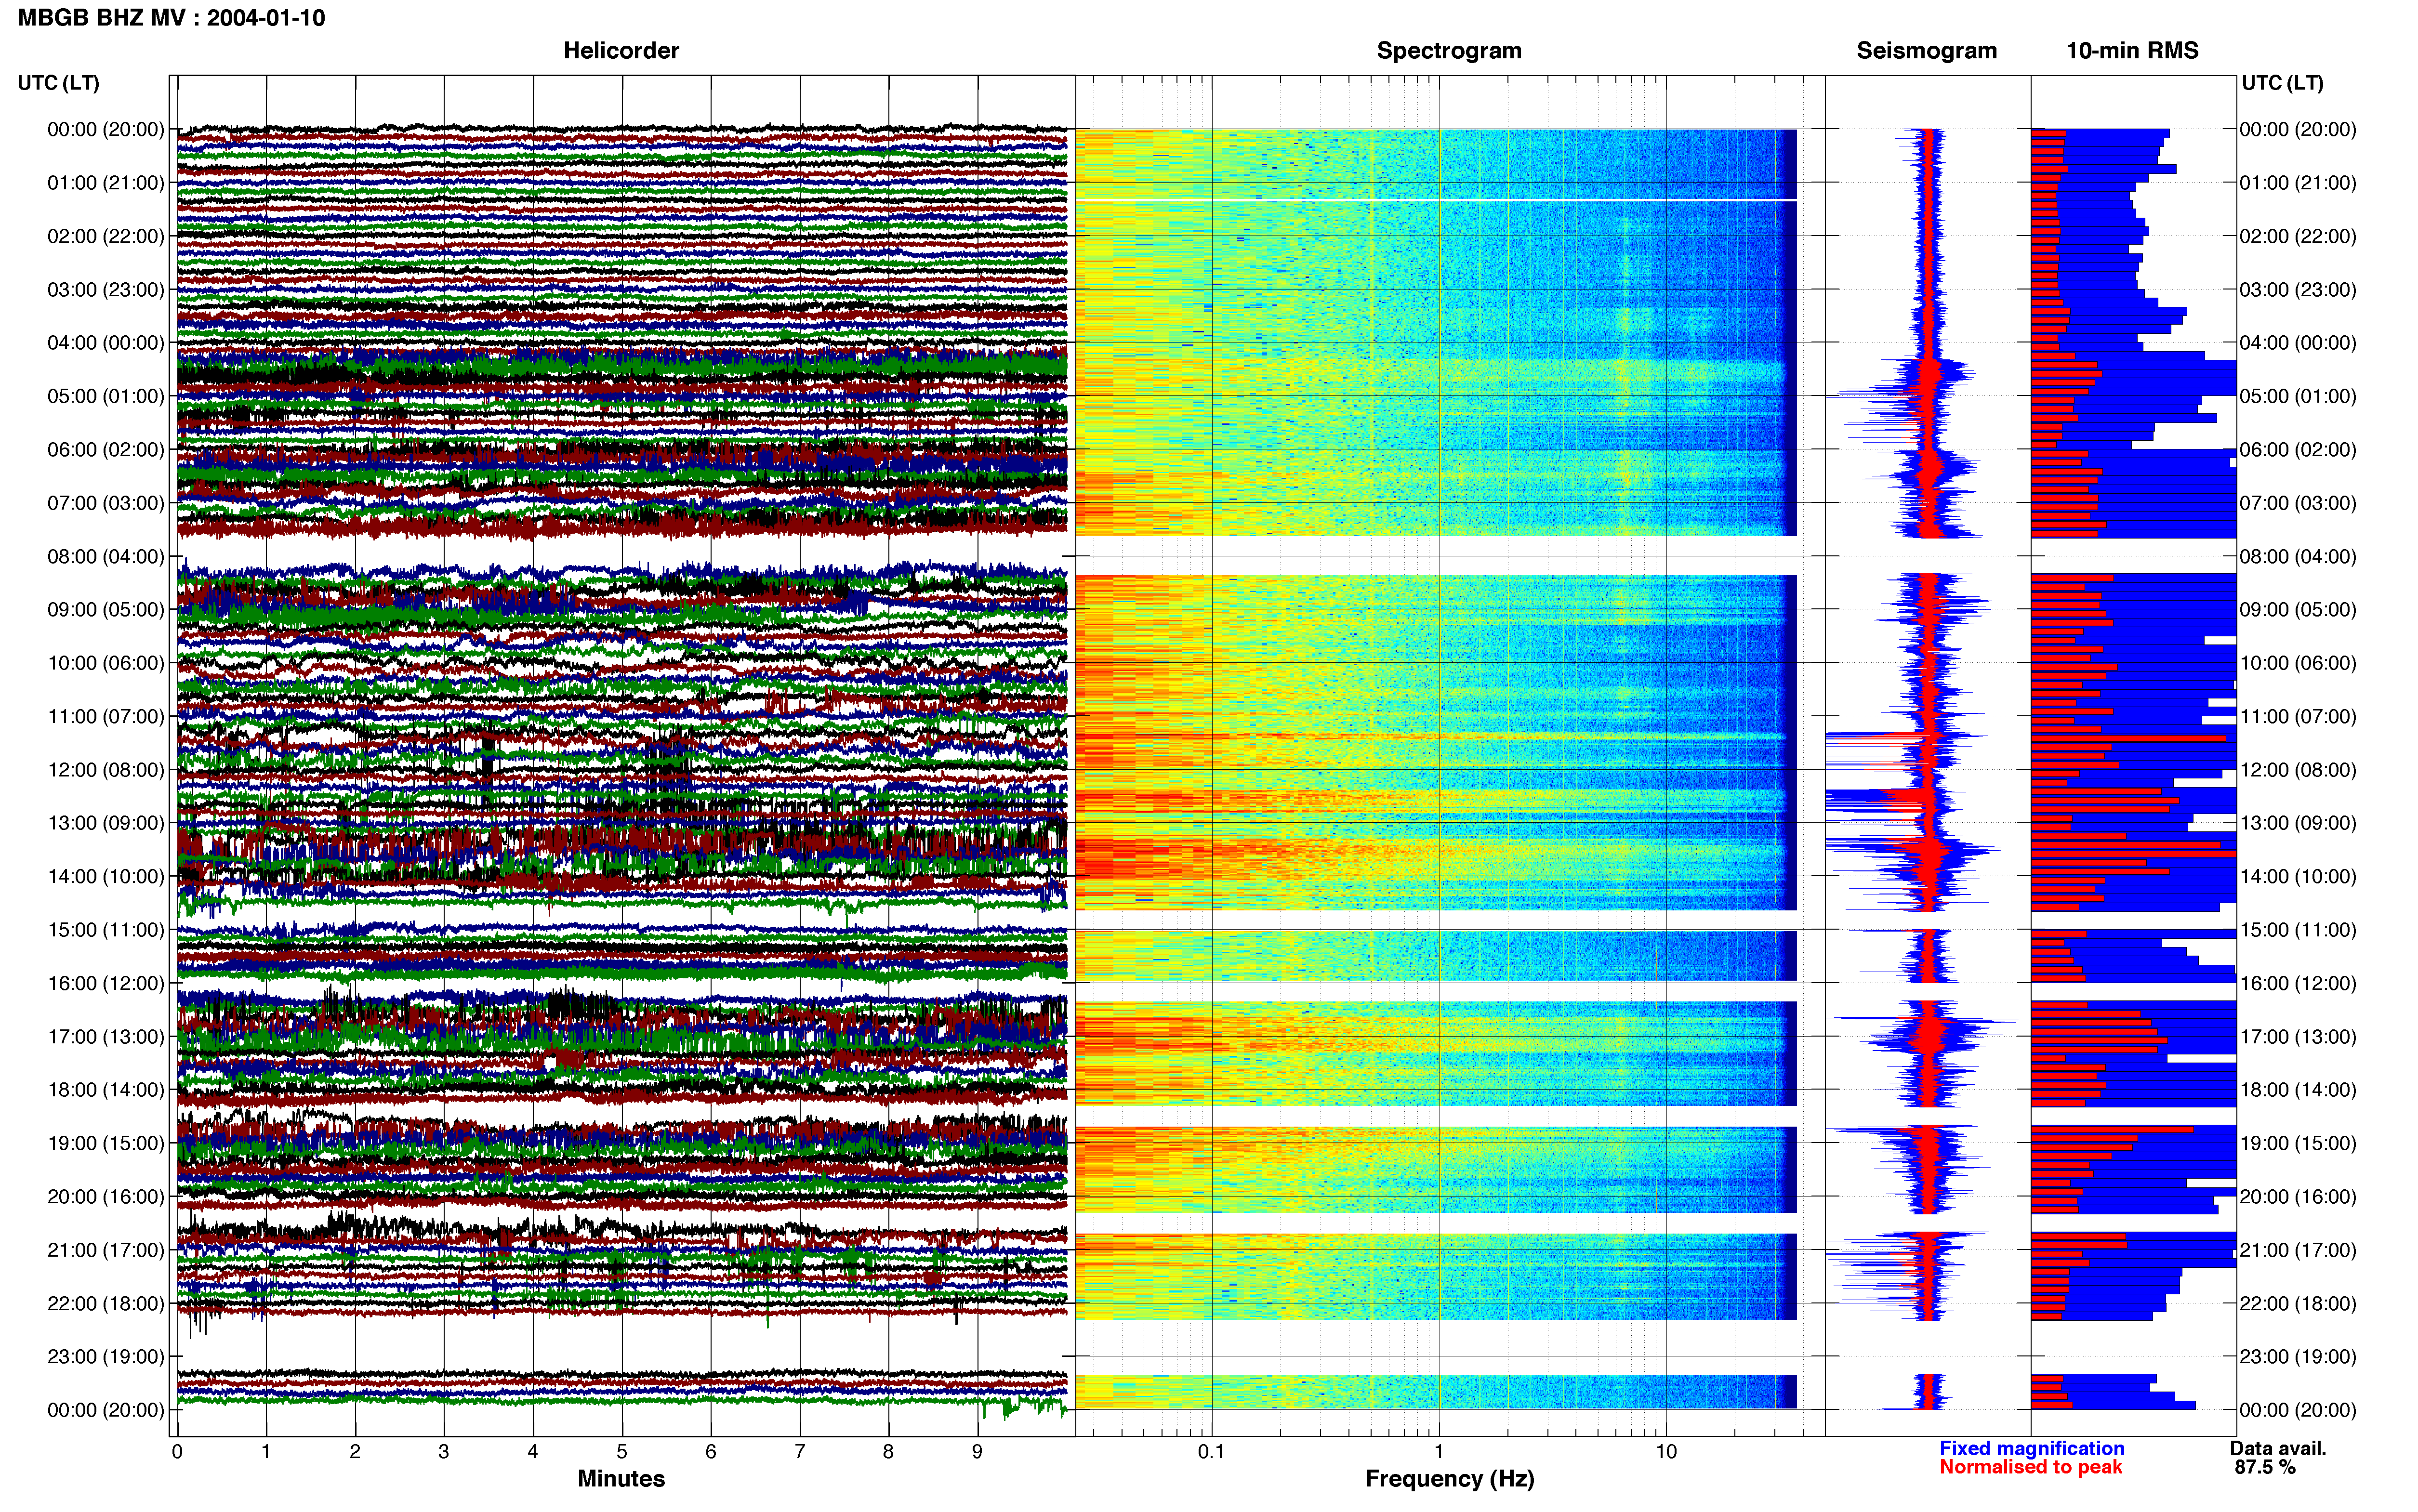Click the left '14:00 (10:00)' time label
2418x1512 pixels.
[x=106, y=876]
